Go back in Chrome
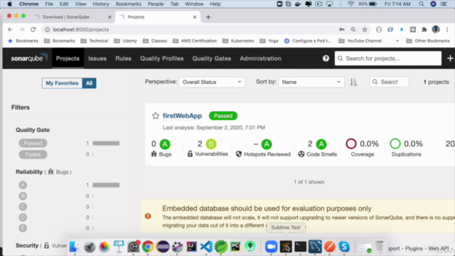 pyautogui.click(x=10, y=30)
